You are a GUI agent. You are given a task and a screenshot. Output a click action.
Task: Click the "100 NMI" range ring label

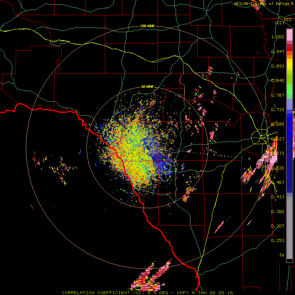coord(147,26)
